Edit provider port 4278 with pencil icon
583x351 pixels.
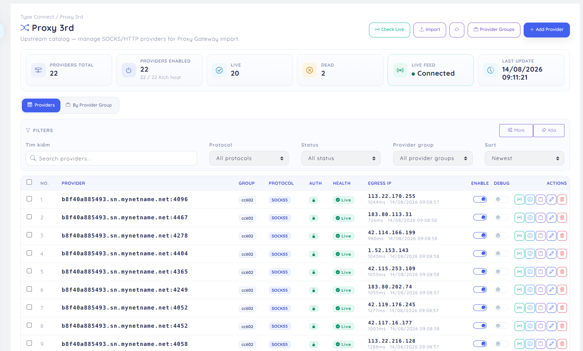551,236
